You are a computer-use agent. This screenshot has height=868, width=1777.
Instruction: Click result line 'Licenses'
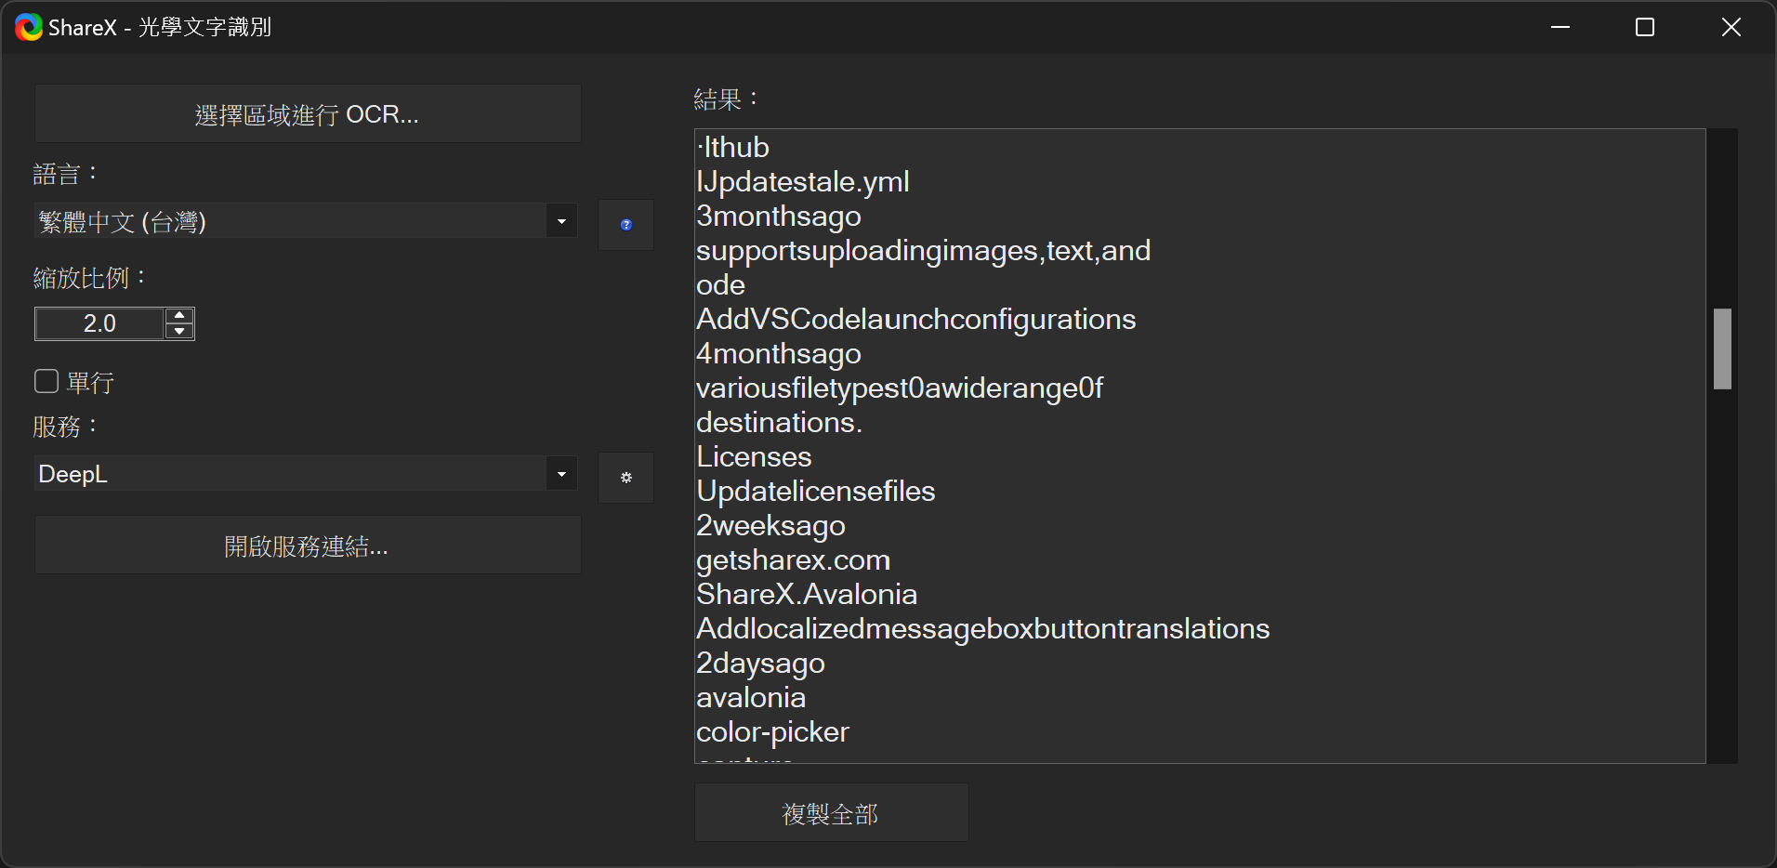(x=755, y=456)
